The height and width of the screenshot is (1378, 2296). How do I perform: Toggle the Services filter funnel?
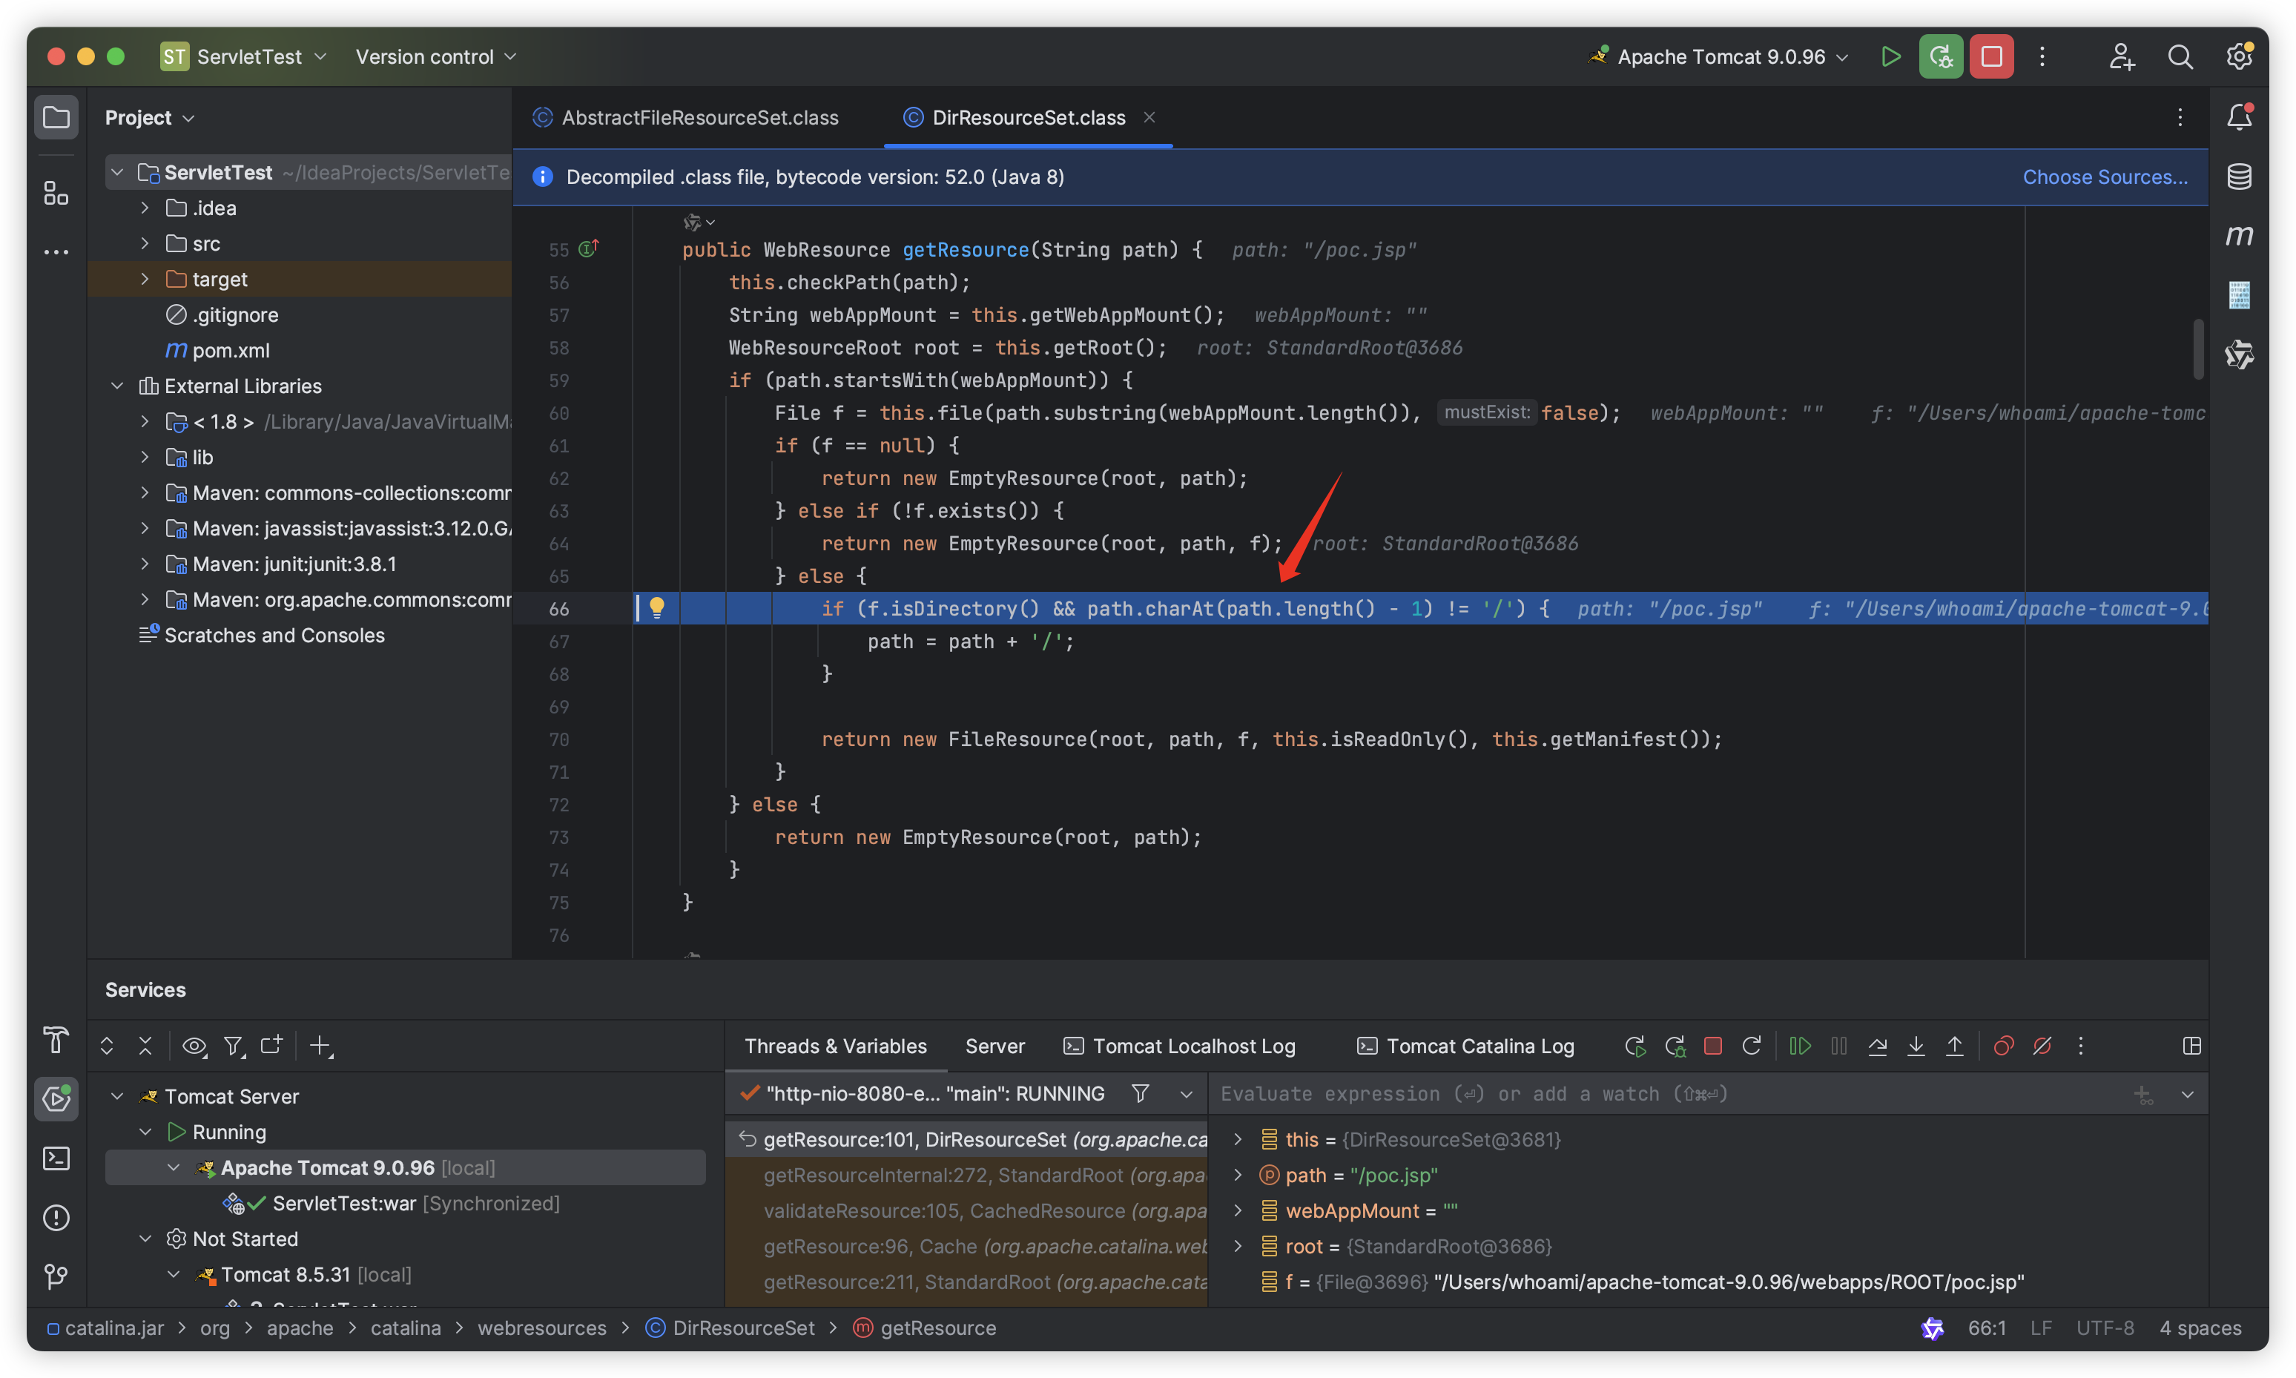point(233,1046)
